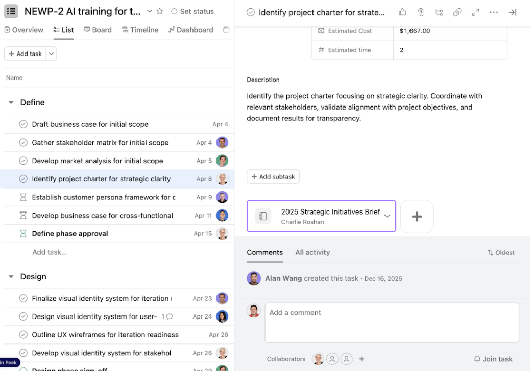530x371 pixels.
Task: Mark 'Draft business case for initial scope' complete
Action: tap(23, 124)
